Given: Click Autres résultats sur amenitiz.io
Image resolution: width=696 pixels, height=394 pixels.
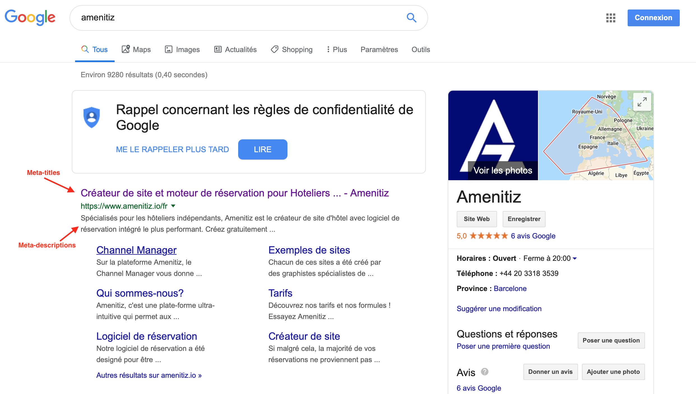Looking at the screenshot, I should (149, 375).
